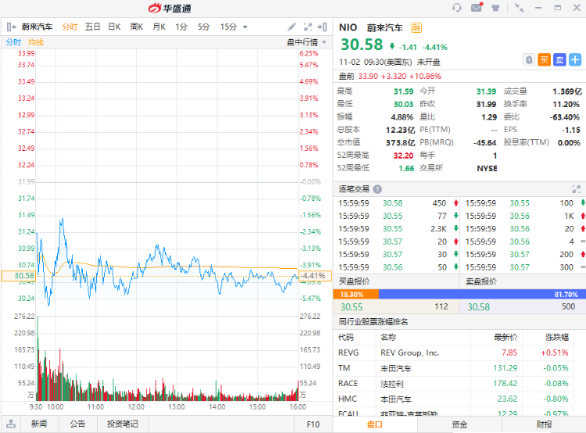Open the timeframe more dropdown after 15分
The image size is (586, 433).
(x=245, y=27)
